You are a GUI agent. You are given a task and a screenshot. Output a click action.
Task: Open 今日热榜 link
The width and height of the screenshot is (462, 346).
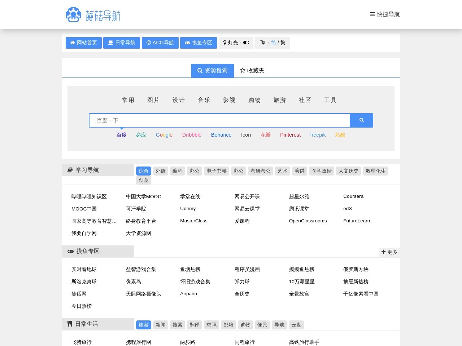click(x=82, y=306)
